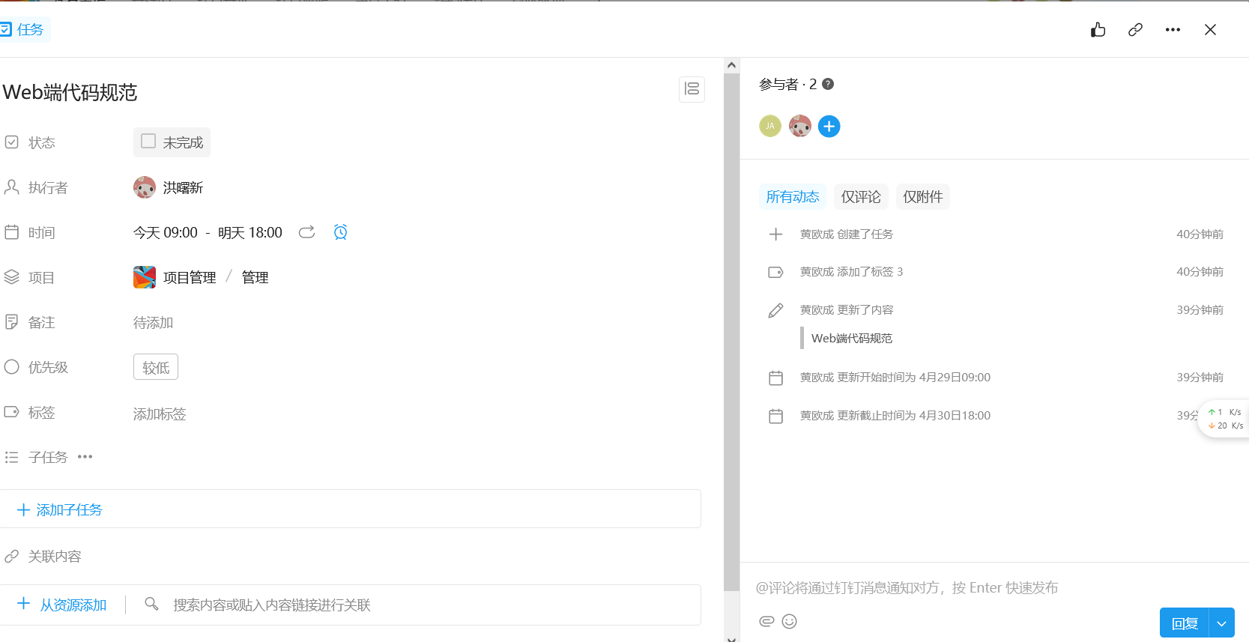Click the 任务 type label at top
Screen dimensions: 1249x642
[x=31, y=29]
